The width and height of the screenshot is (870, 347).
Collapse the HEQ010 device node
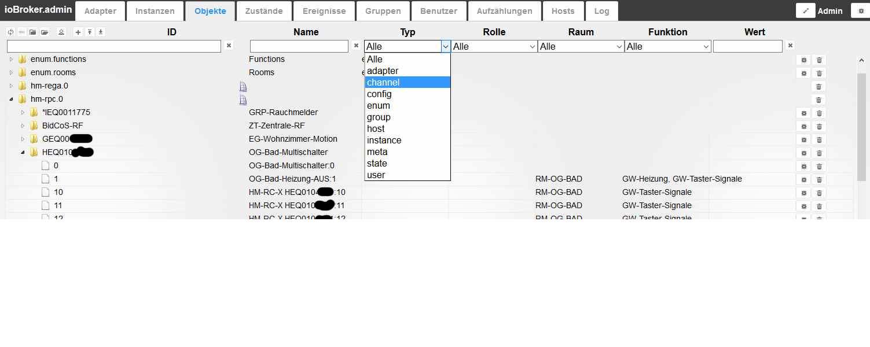[23, 152]
